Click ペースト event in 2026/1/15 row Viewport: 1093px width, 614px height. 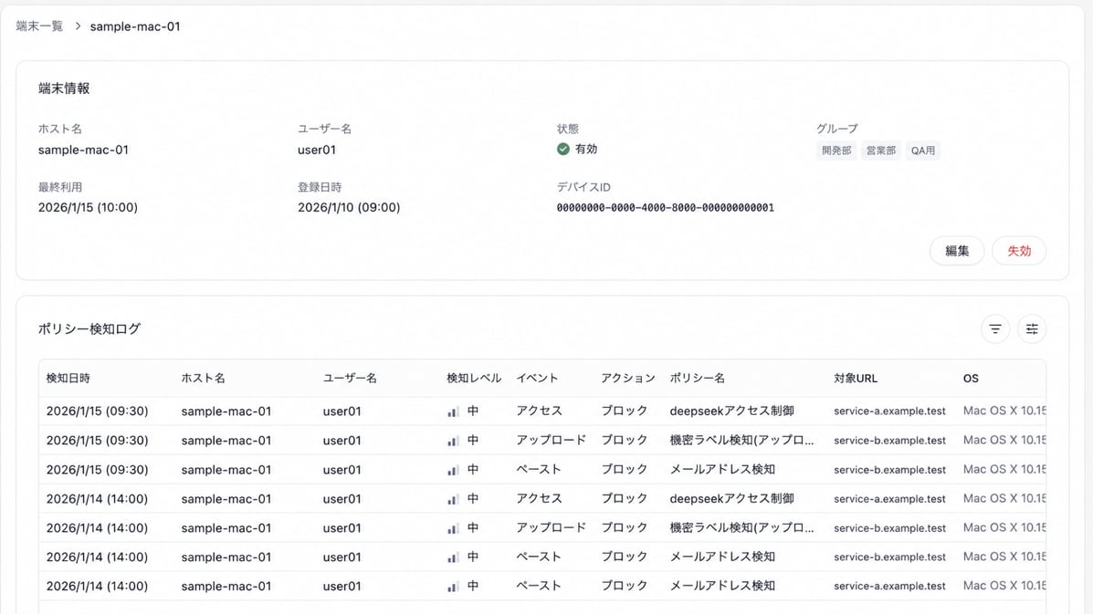pos(538,470)
